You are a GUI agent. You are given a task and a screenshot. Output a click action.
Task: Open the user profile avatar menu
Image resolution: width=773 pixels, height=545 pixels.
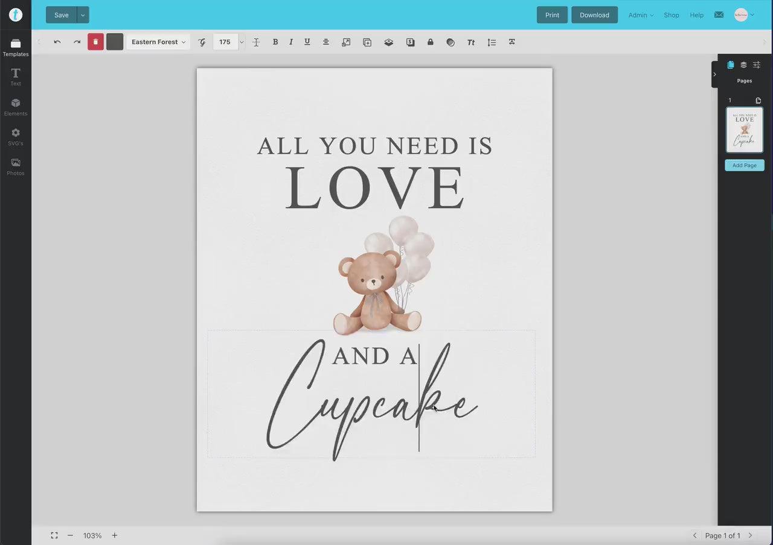click(x=744, y=15)
